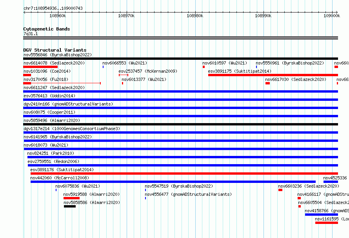This screenshot has height=238, width=349.
Task: Click the red nsv6614078 variant bar
Action: [x=40, y=67]
